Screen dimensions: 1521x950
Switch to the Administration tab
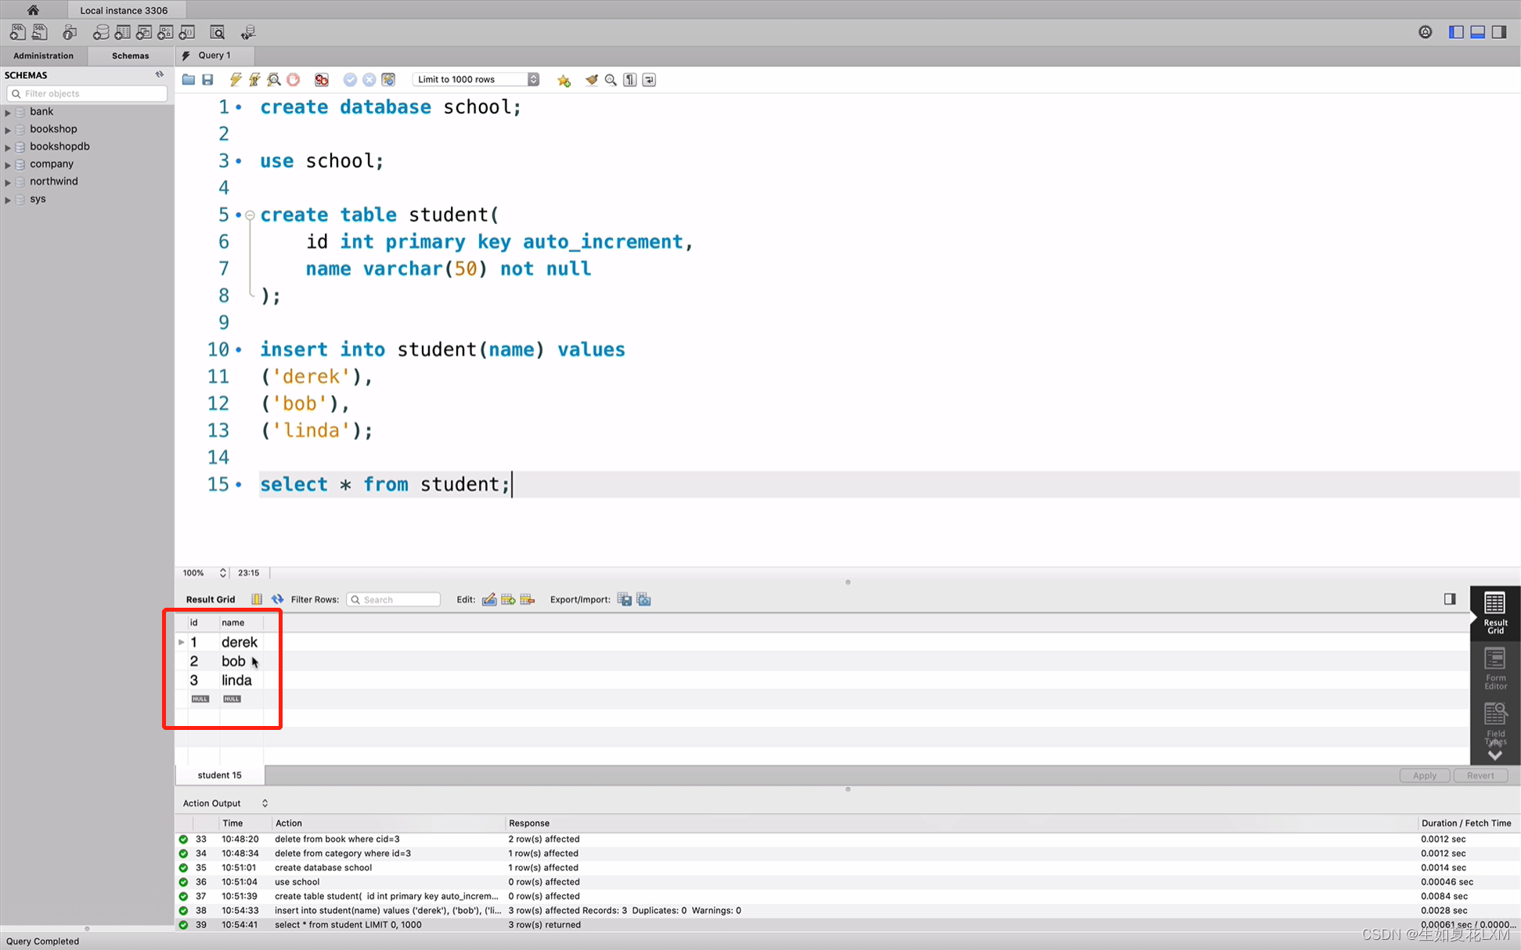click(43, 56)
